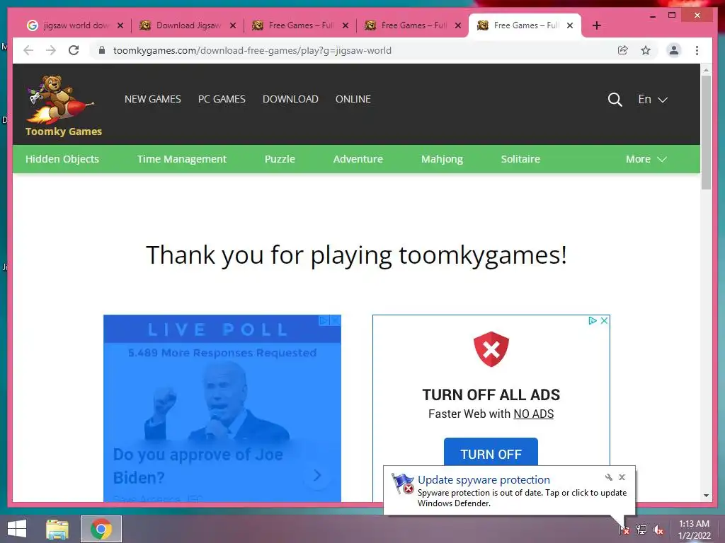The height and width of the screenshot is (543, 725).
Task: Click the NO ADS link
Action: 534,414
